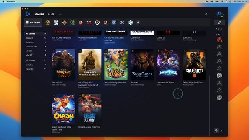Toggle favorite star on Warcraft III card
The image size is (249, 140).
click(54, 51)
